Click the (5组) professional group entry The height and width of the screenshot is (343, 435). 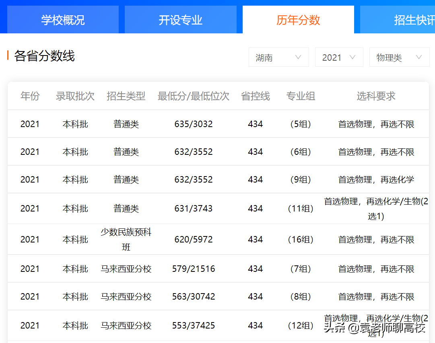click(301, 124)
